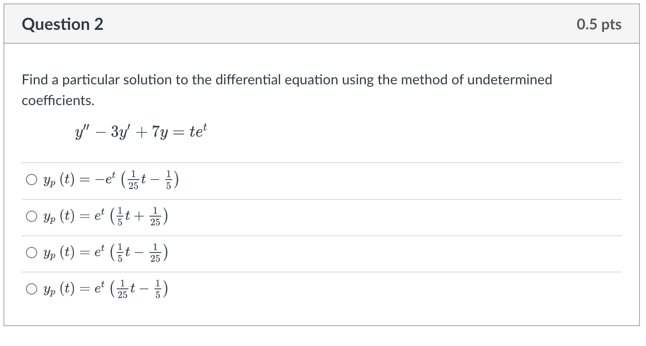Image resolution: width=646 pixels, height=346 pixels.
Task: Click the '0.5 pts' points label
Action: pos(599,24)
